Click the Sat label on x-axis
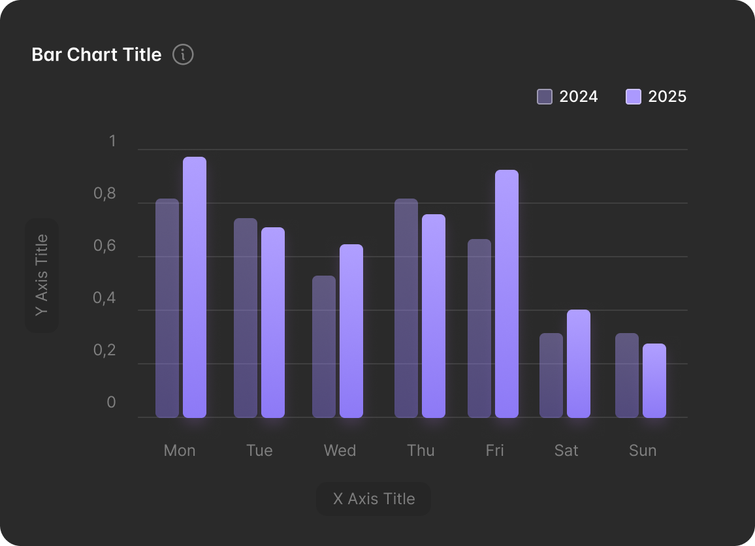 click(x=566, y=451)
